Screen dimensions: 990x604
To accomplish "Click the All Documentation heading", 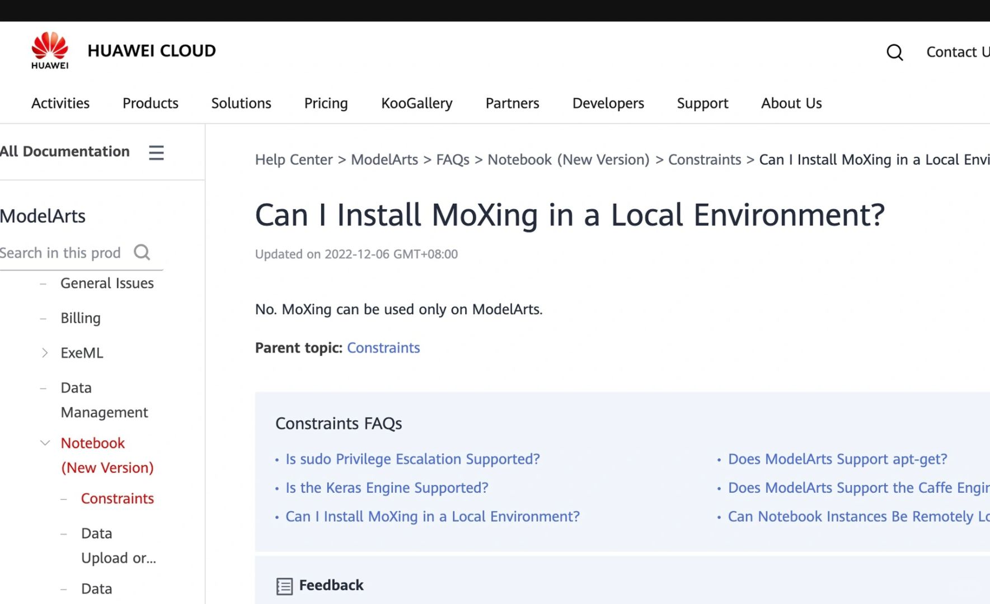I will (x=65, y=152).
